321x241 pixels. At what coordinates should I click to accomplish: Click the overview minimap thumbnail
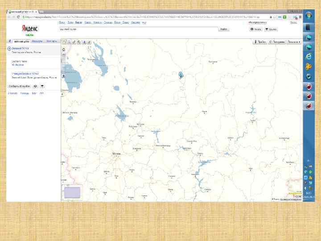click(x=72, y=192)
